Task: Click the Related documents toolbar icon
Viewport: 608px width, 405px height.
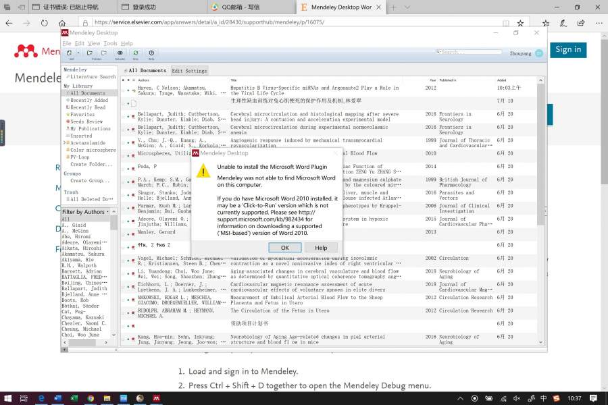Action: 120,53
